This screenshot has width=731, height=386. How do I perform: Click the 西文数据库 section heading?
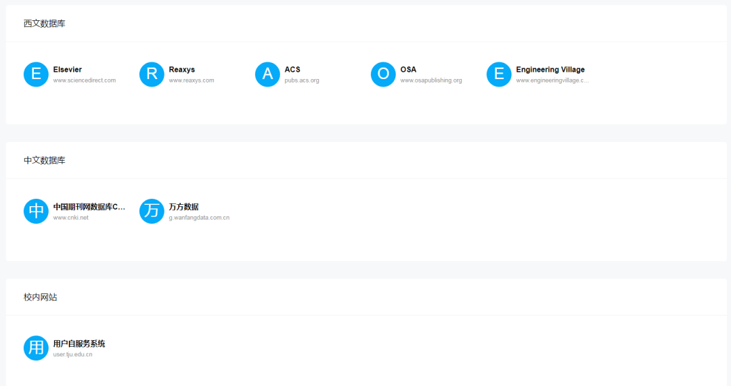[x=44, y=23]
